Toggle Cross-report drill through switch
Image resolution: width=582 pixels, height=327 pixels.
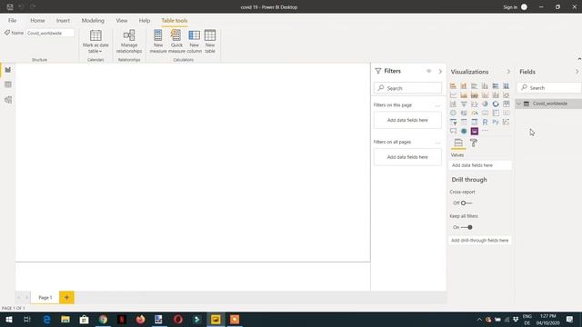467,203
